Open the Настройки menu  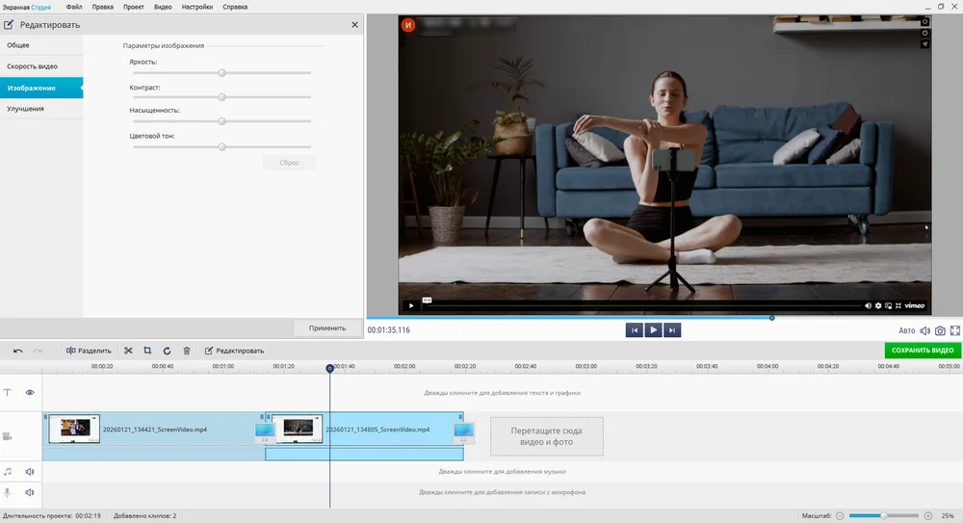pyautogui.click(x=196, y=7)
